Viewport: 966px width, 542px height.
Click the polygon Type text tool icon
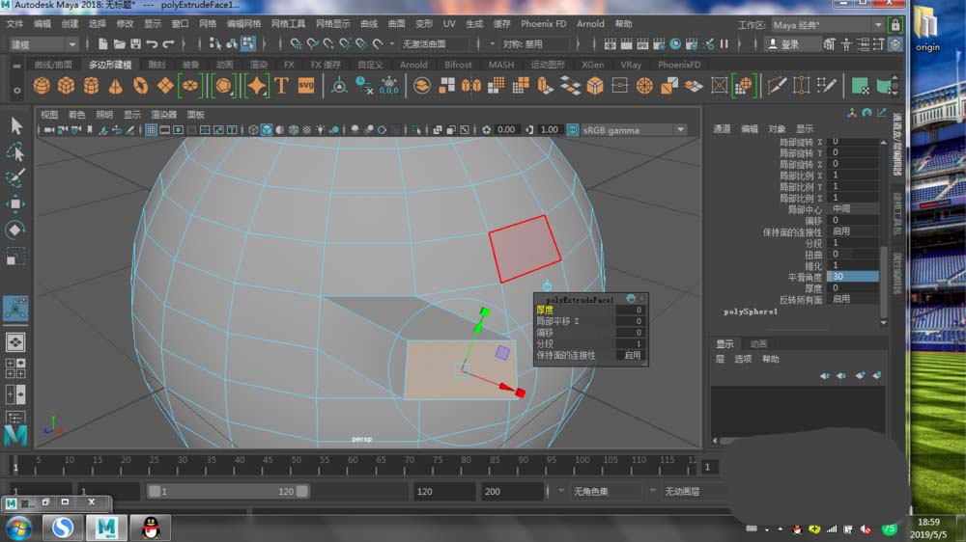tap(281, 86)
